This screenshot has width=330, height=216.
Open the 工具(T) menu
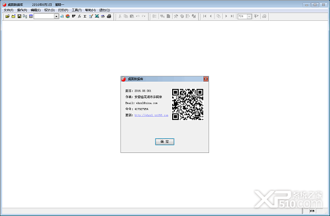(x=76, y=10)
